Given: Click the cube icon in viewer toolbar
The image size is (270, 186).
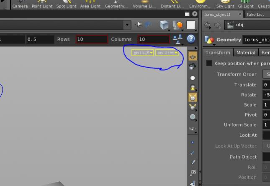Looking at the screenshot, I should [164, 25].
